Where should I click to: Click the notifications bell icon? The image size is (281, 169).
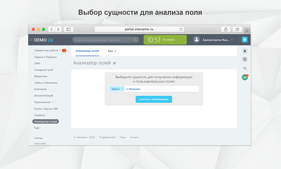(245, 51)
